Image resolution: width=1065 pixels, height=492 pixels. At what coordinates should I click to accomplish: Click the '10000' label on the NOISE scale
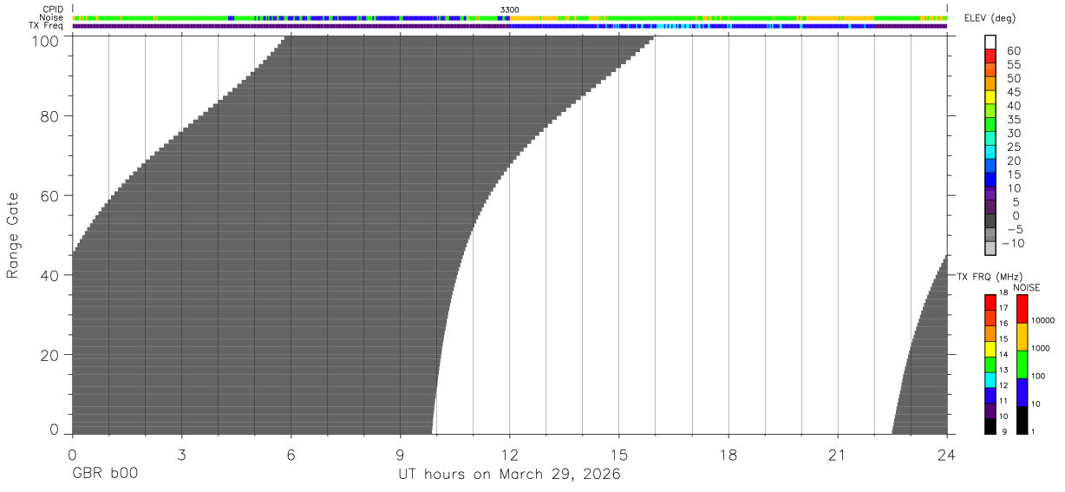(1043, 320)
